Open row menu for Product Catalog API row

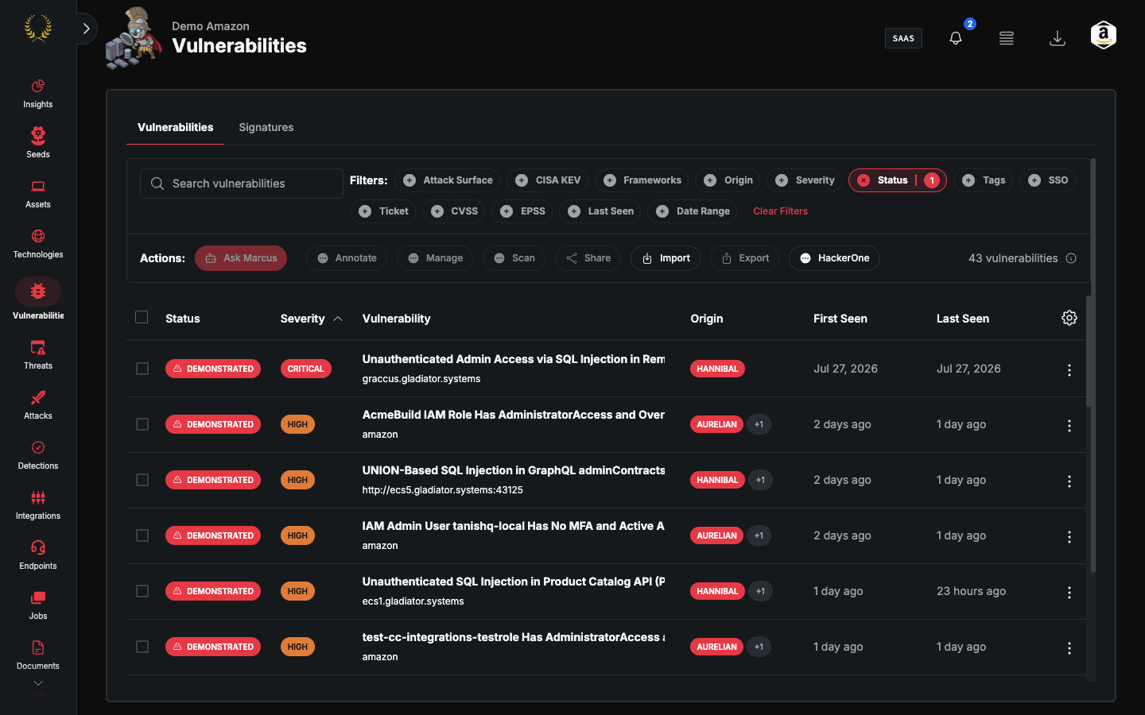pos(1069,593)
